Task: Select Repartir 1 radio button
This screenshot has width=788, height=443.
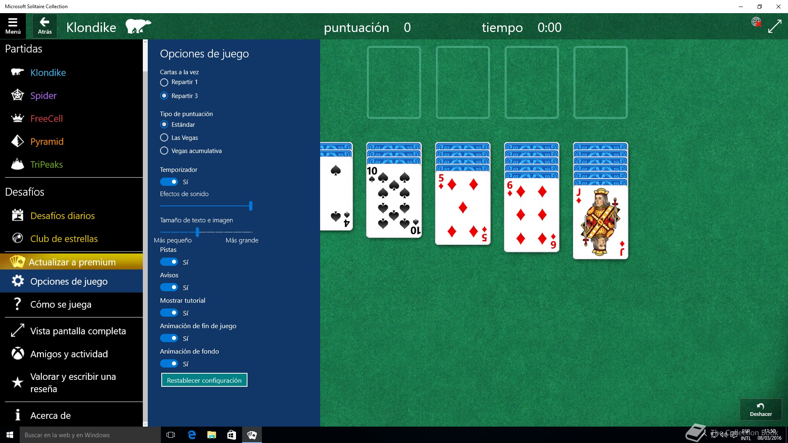Action: pos(164,82)
